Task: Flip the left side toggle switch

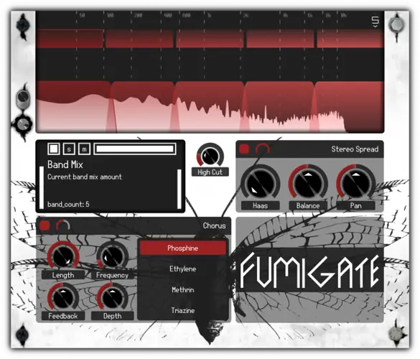Action: 23,99
